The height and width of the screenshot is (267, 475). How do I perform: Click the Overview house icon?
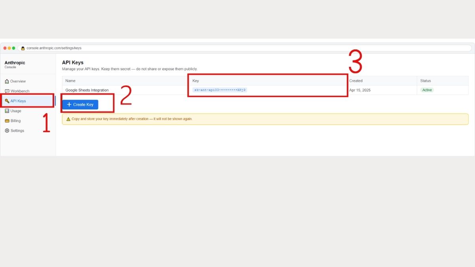pos(7,81)
